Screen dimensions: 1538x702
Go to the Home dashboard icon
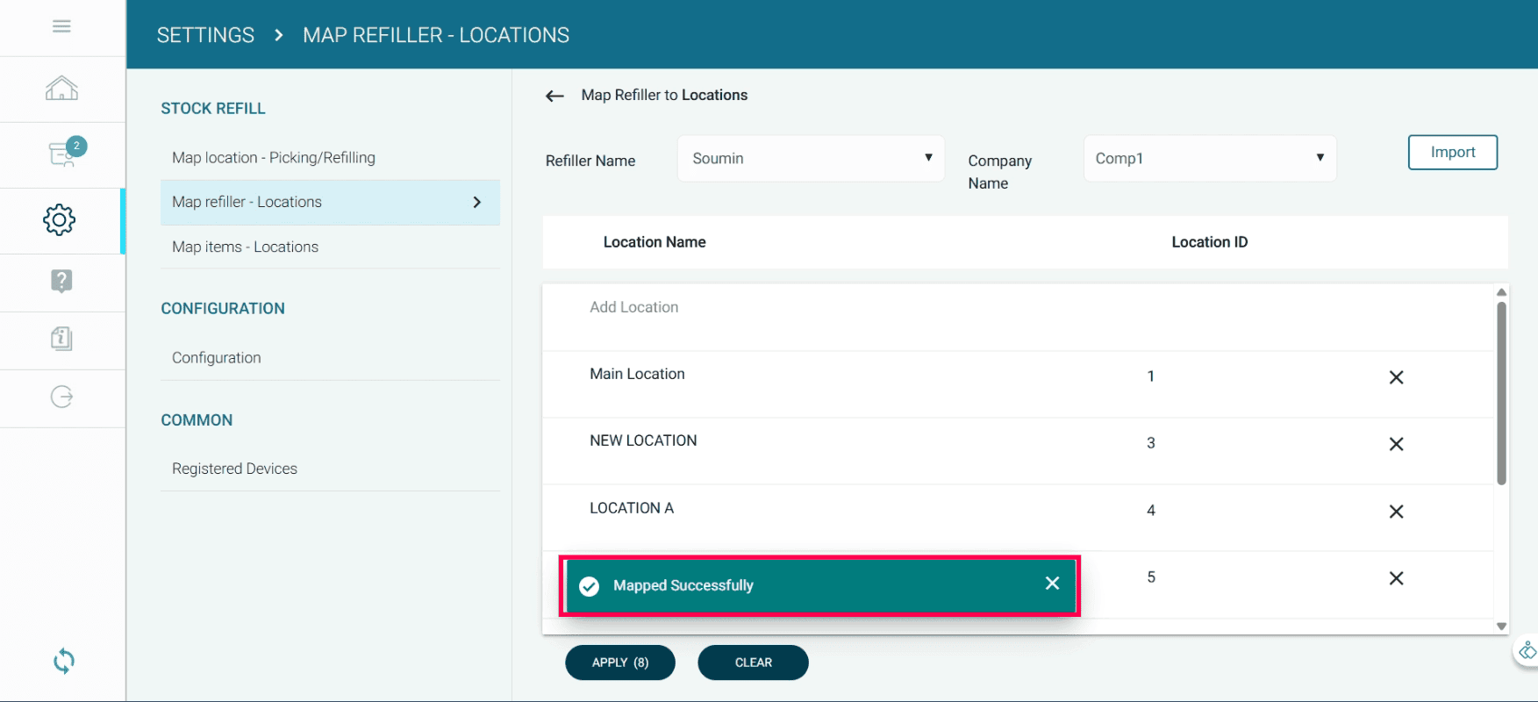pyautogui.click(x=61, y=89)
